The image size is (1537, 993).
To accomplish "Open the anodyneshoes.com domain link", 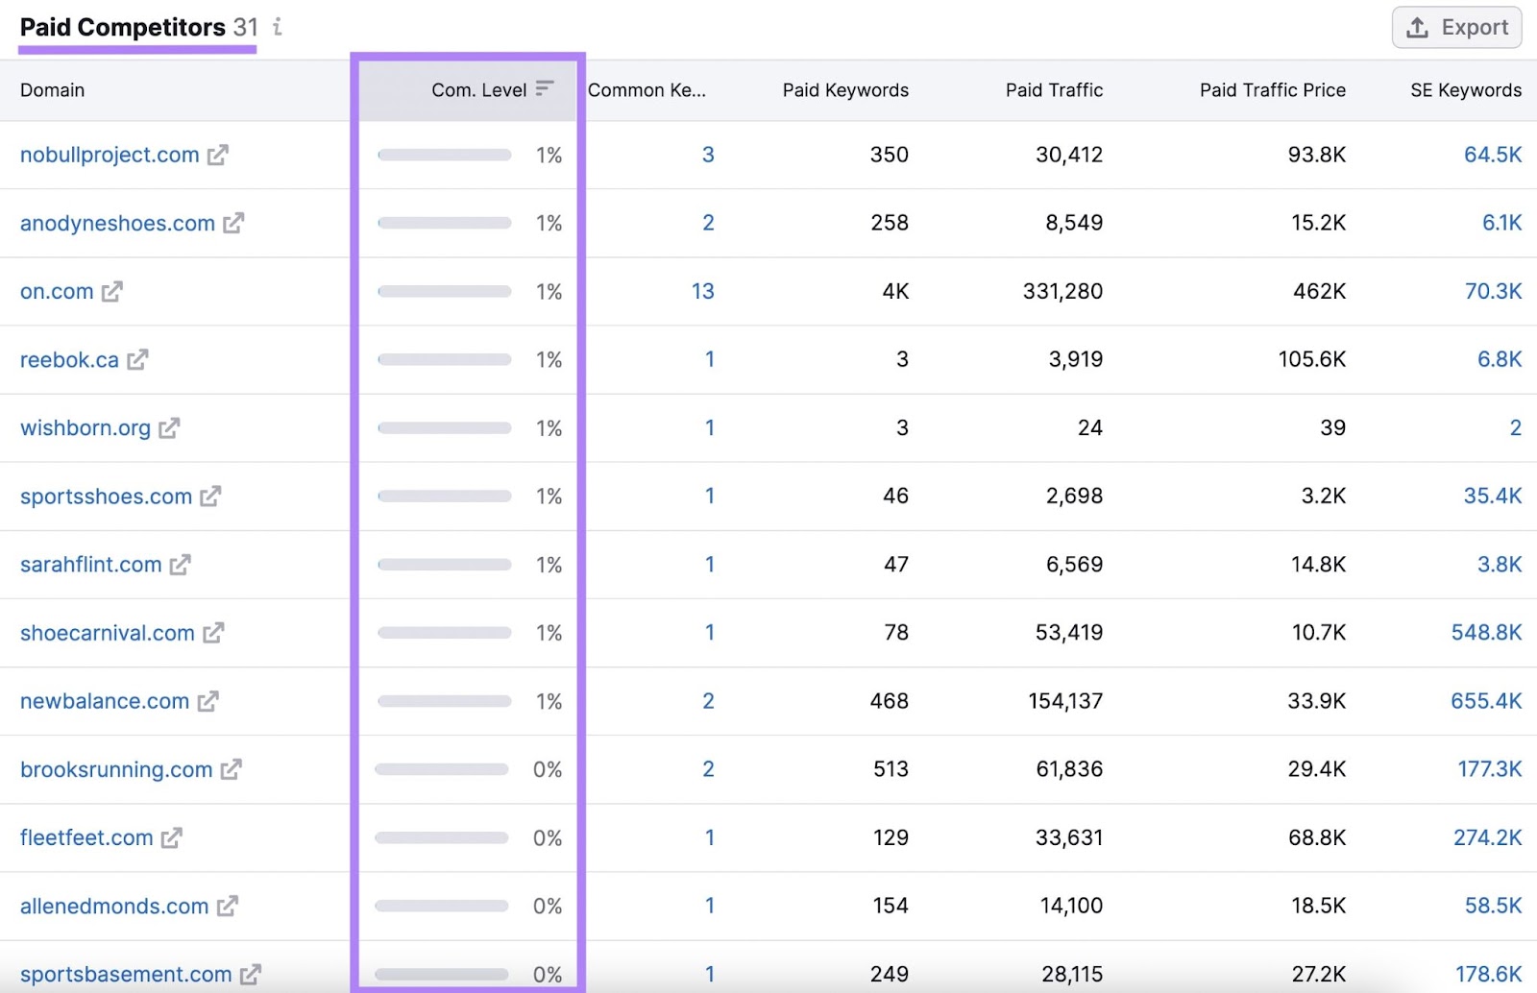I will [116, 223].
